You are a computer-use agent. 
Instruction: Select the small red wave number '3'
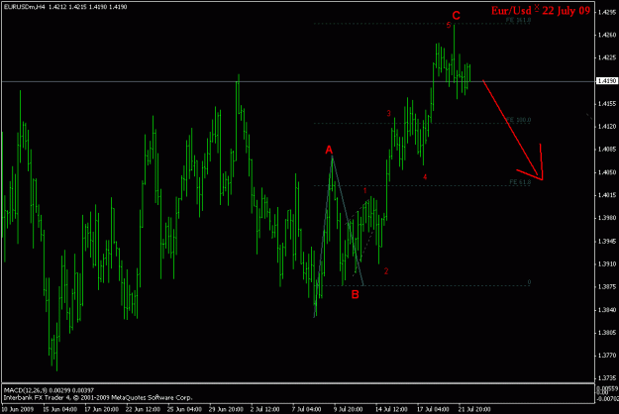pos(388,114)
